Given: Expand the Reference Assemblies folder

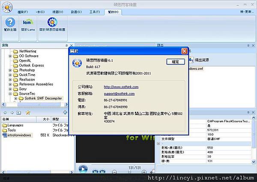Looking at the screenshot, I should pyautogui.click(x=10, y=84).
